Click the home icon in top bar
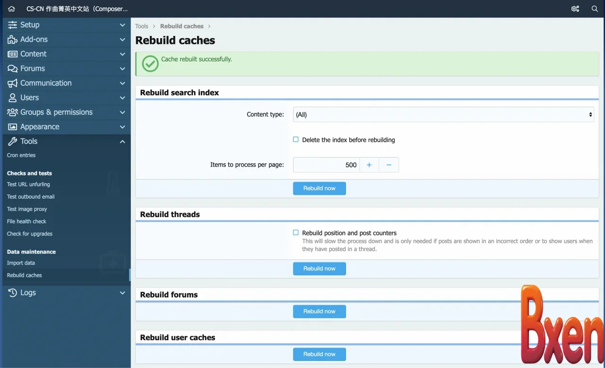Screen dimensions: 605x368 [x=12, y=9]
